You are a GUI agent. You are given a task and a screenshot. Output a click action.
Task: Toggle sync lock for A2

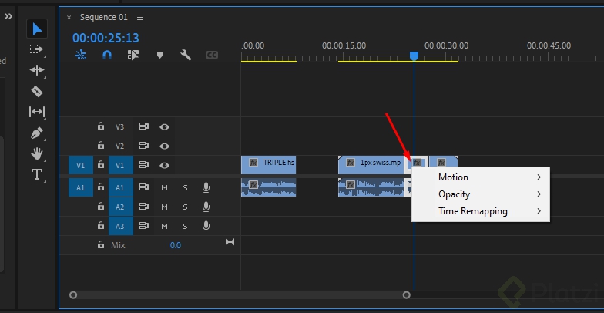click(143, 207)
